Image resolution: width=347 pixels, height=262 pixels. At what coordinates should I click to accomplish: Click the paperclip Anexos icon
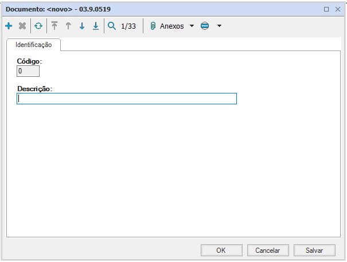point(153,26)
